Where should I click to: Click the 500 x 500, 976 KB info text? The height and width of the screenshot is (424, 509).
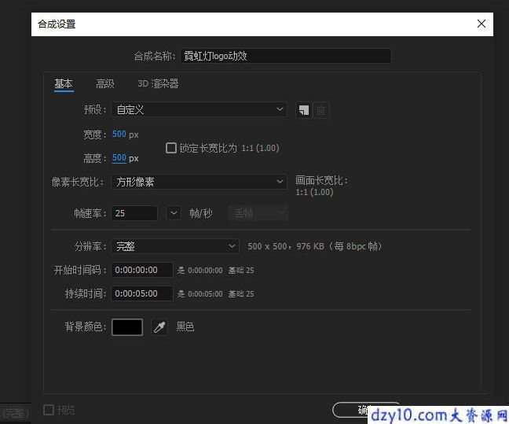(314, 246)
